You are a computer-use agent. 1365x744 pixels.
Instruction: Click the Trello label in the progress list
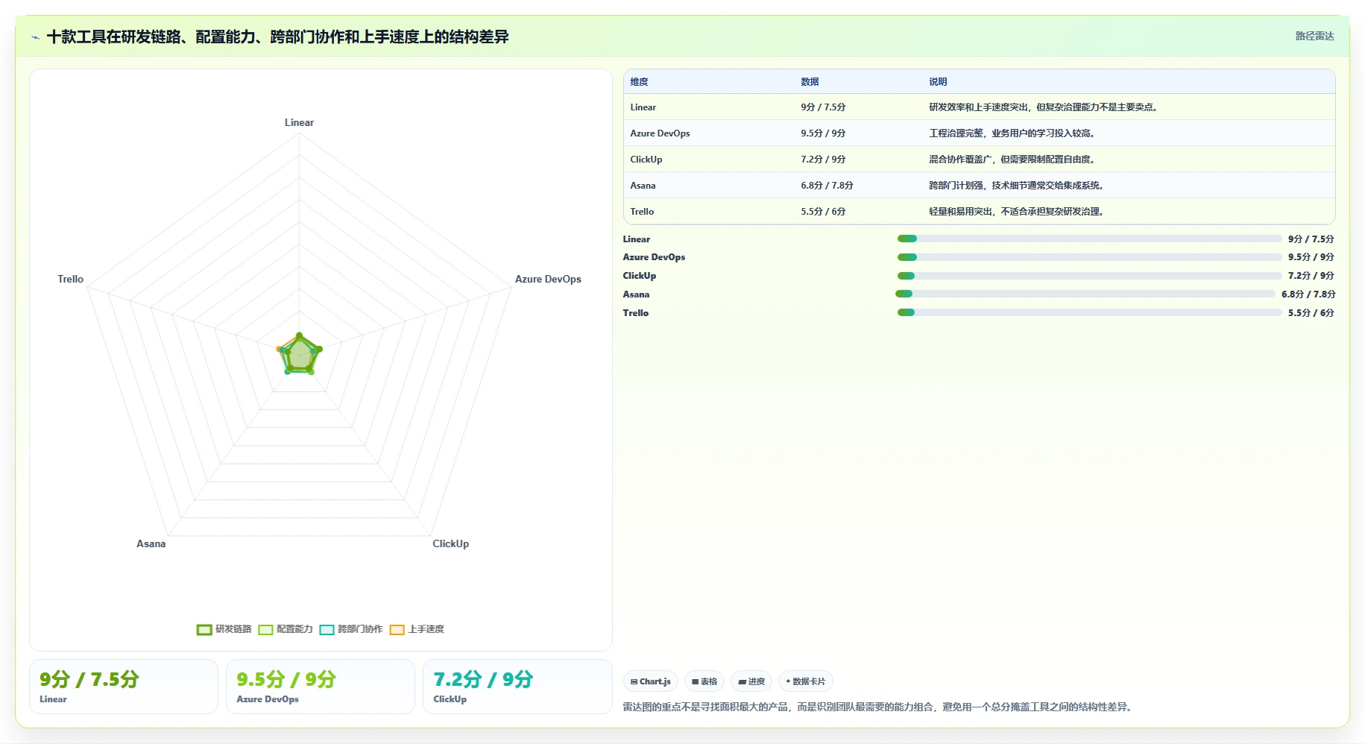636,313
